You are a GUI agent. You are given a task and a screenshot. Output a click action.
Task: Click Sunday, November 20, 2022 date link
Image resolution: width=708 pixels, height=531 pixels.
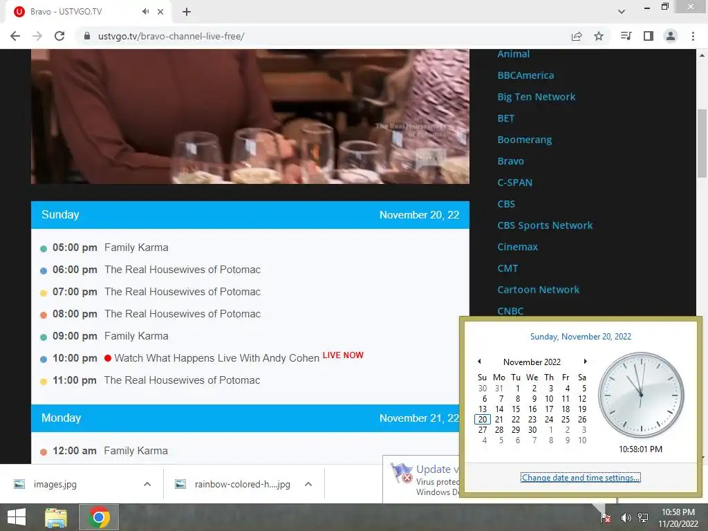tap(581, 337)
